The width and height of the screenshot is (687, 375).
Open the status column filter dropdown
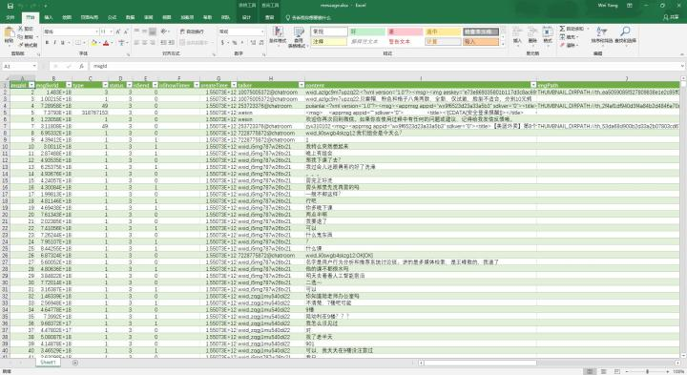click(129, 85)
